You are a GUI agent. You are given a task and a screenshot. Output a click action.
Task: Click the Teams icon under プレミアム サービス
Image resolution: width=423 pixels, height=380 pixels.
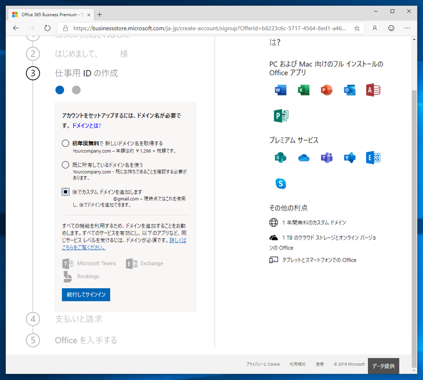(x=327, y=157)
